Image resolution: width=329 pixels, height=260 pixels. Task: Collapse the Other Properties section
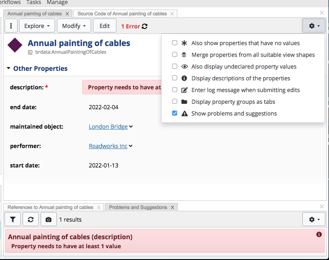point(9,69)
